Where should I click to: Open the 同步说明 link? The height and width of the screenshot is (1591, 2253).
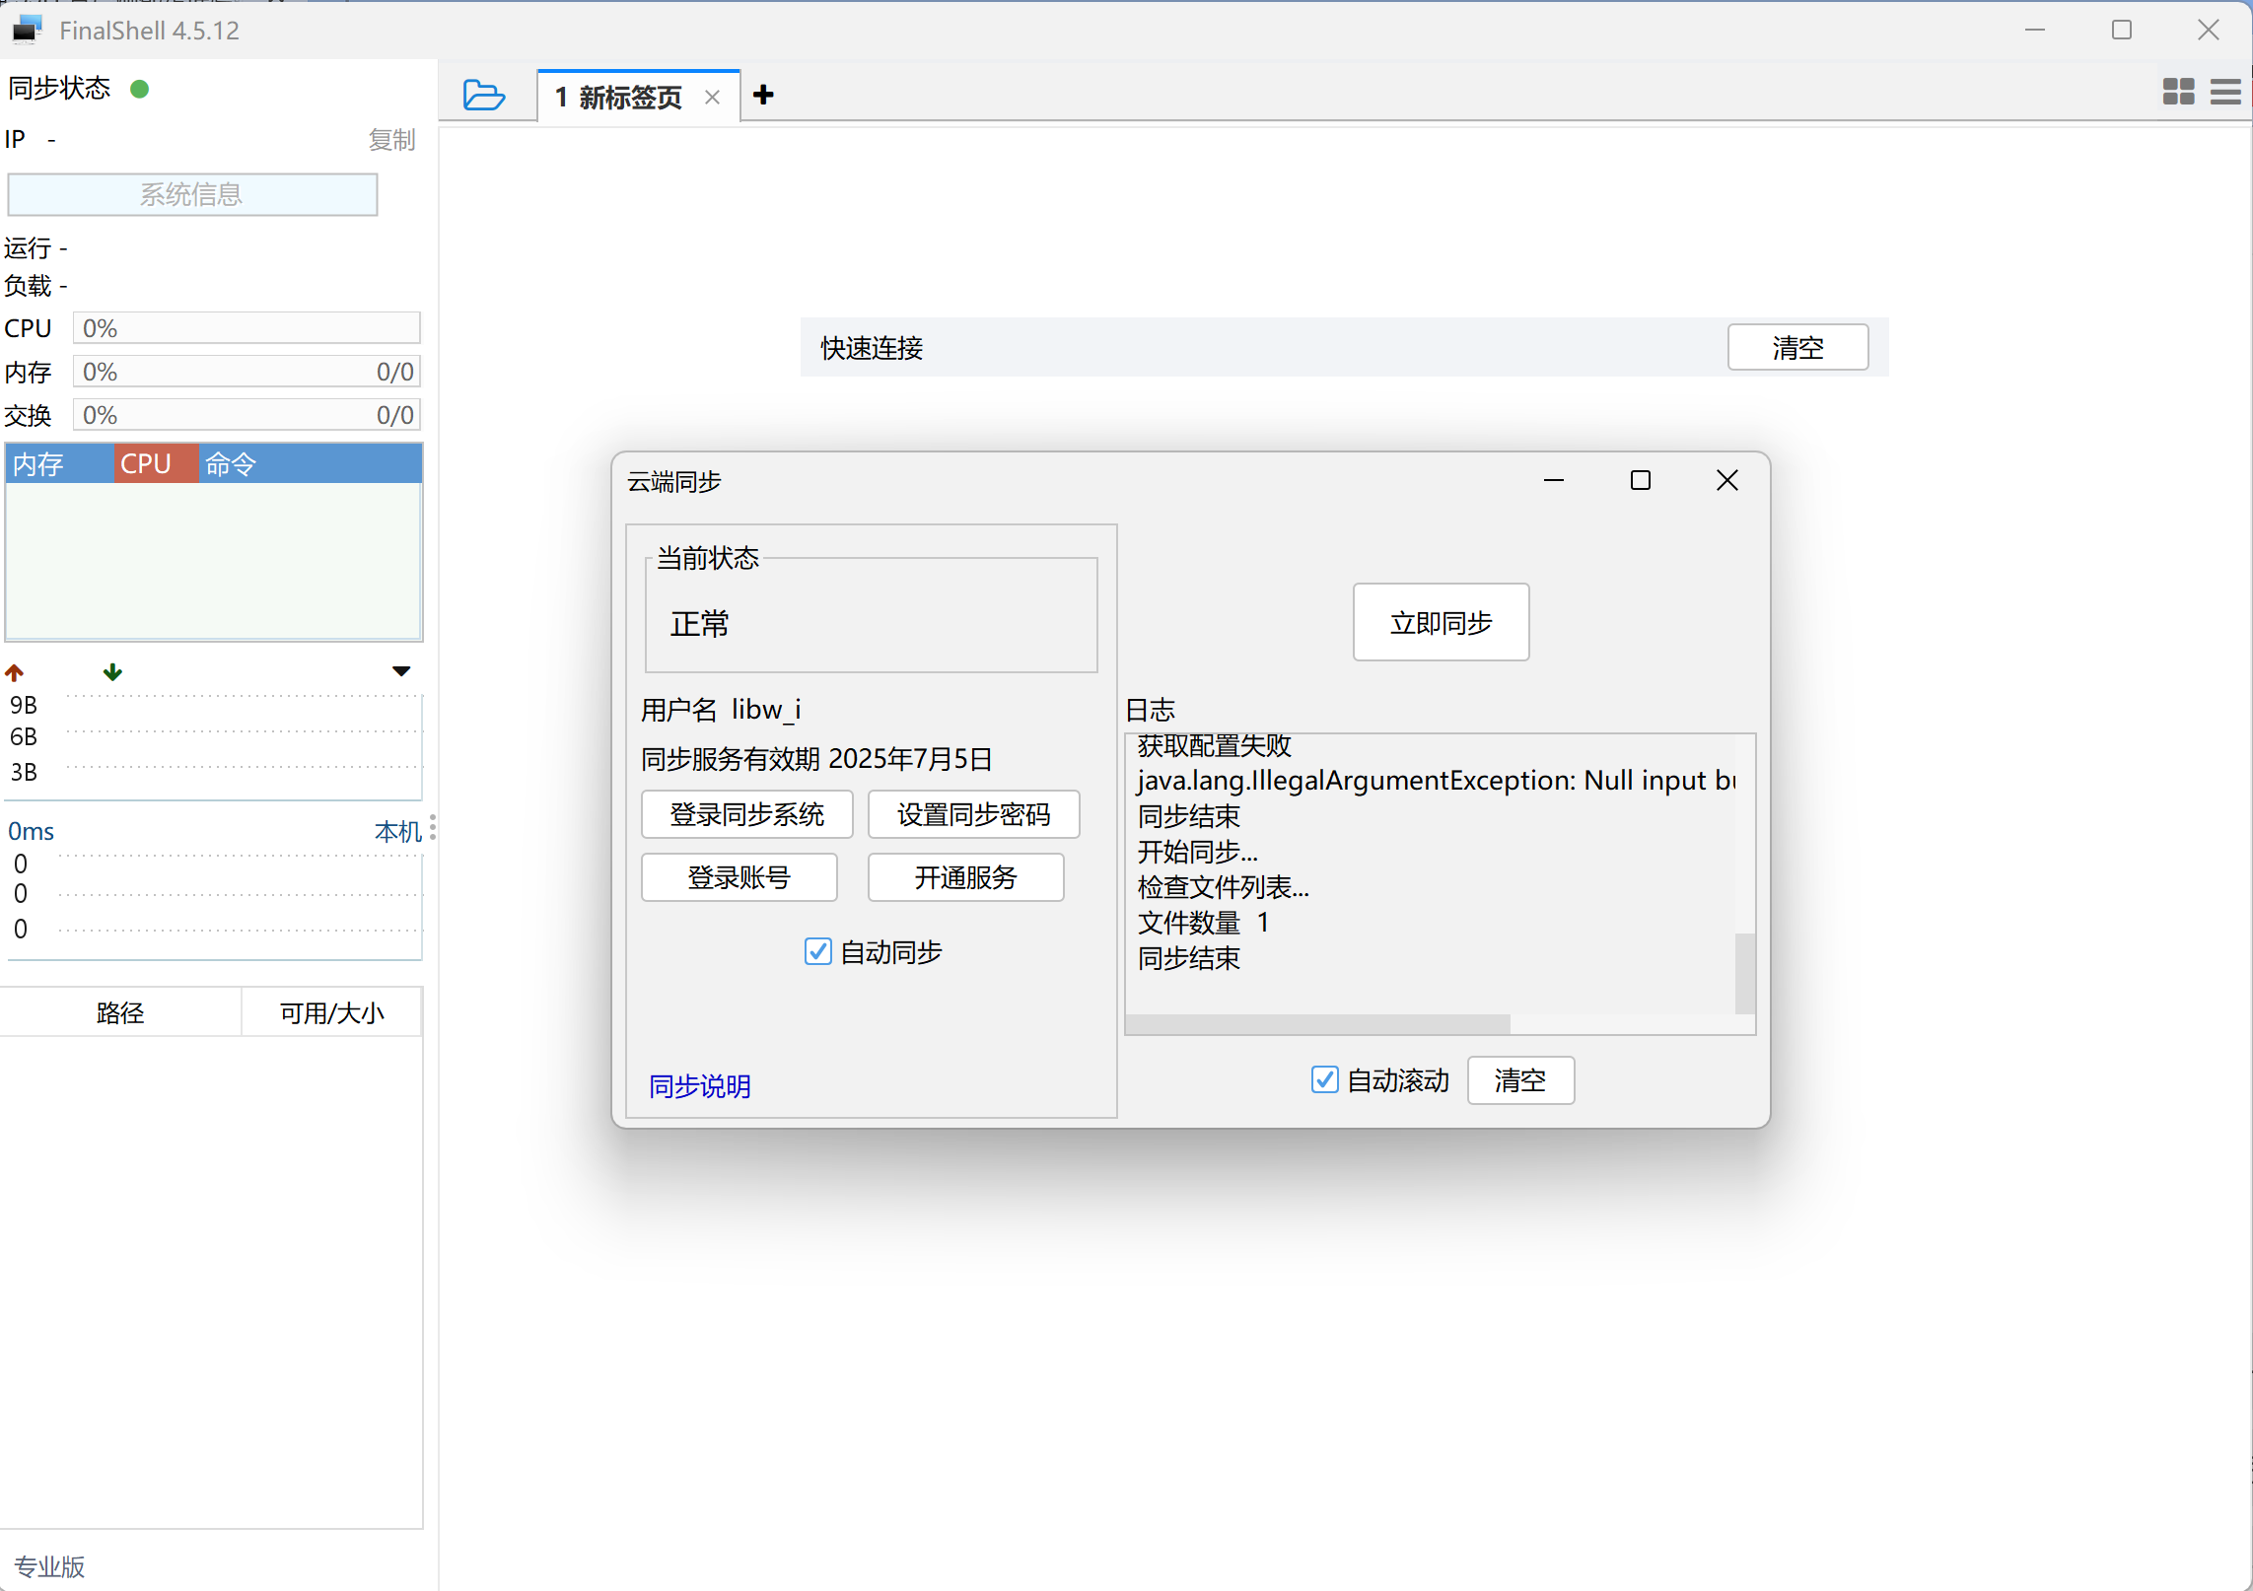[699, 1085]
